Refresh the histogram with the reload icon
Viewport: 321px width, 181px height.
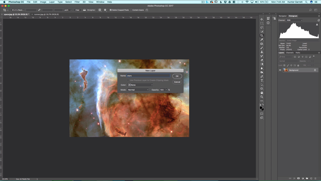(319, 20)
